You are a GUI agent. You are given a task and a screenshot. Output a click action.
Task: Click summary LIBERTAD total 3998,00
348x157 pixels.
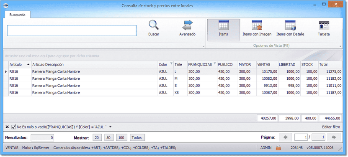(289, 118)
